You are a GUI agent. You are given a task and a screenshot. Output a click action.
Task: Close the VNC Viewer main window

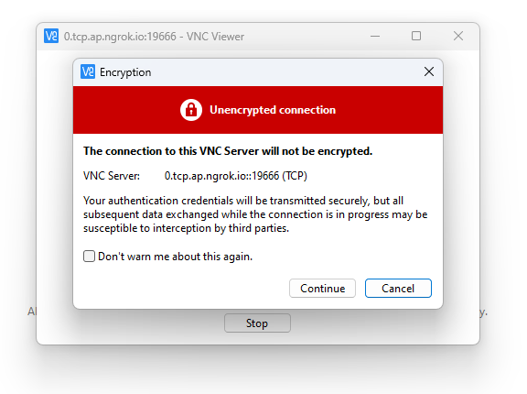point(458,36)
